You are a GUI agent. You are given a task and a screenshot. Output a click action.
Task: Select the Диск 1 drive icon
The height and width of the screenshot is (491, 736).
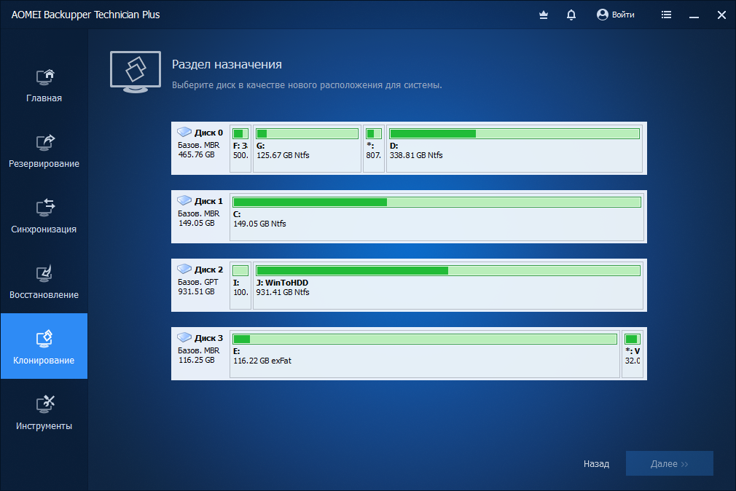pyautogui.click(x=184, y=200)
